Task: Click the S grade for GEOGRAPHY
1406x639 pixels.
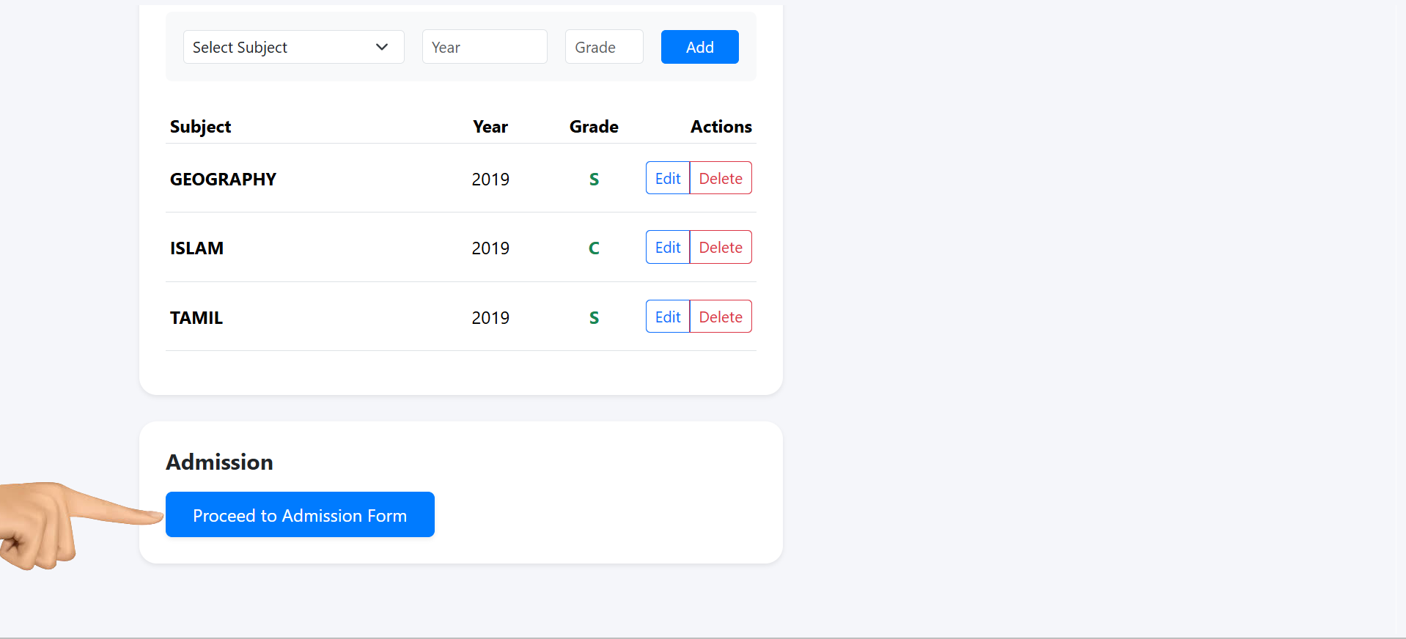Action: point(594,180)
